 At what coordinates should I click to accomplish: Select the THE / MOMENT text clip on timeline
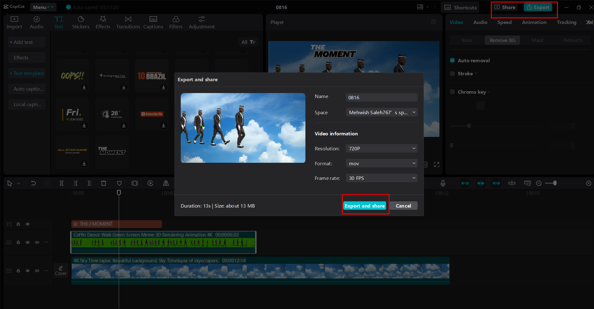116,224
